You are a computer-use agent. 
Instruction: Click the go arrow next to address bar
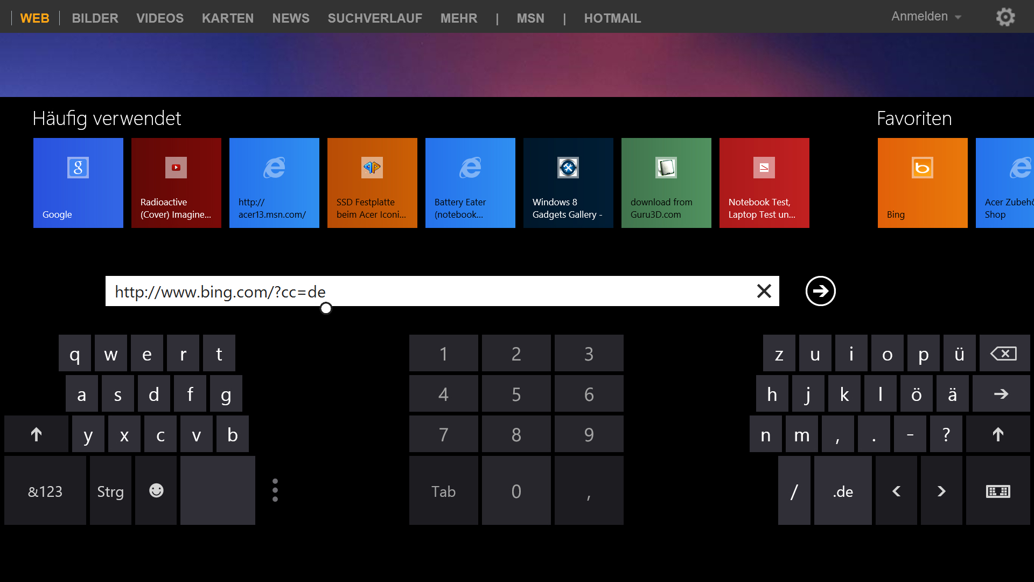pyautogui.click(x=820, y=291)
